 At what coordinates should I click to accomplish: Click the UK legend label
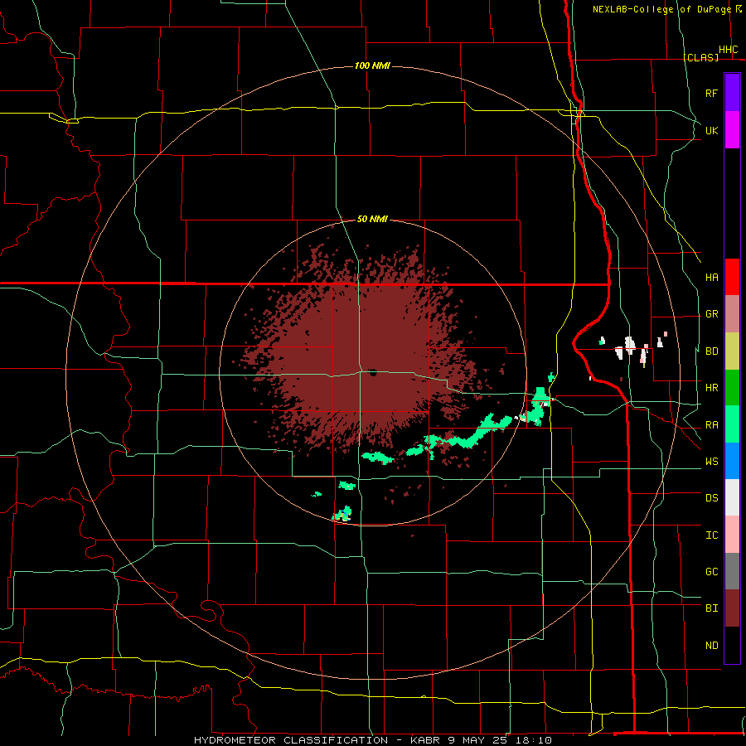tap(711, 130)
